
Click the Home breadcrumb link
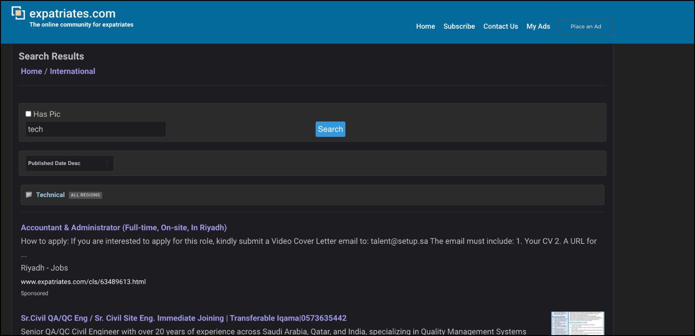tap(32, 71)
